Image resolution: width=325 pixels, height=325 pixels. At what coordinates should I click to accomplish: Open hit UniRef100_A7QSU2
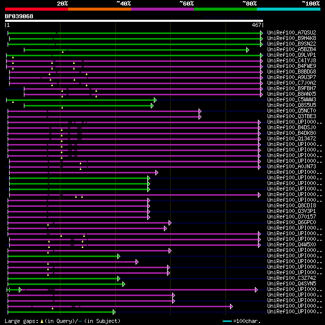coord(291,33)
